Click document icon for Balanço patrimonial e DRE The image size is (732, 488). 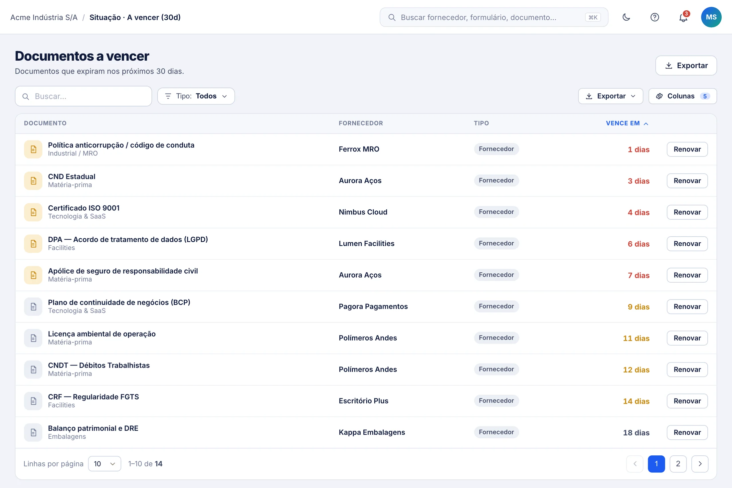(x=33, y=432)
